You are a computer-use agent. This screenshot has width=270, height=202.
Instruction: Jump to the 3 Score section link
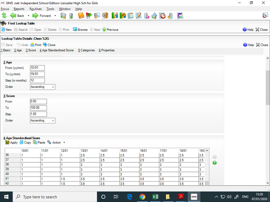pos(31,50)
